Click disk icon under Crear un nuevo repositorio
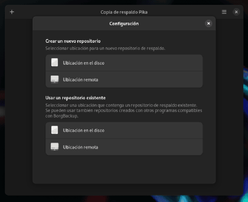Screen dimensions: 248x202 click(x=54, y=63)
